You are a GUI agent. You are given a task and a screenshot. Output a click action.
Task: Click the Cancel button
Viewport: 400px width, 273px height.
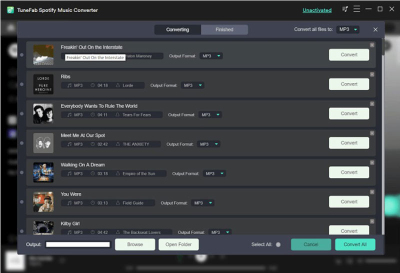click(x=311, y=244)
